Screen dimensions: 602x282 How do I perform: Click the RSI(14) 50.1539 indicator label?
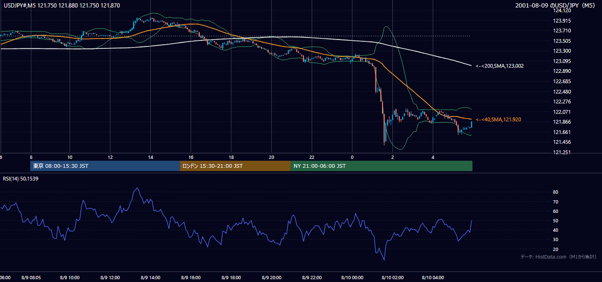point(21,179)
